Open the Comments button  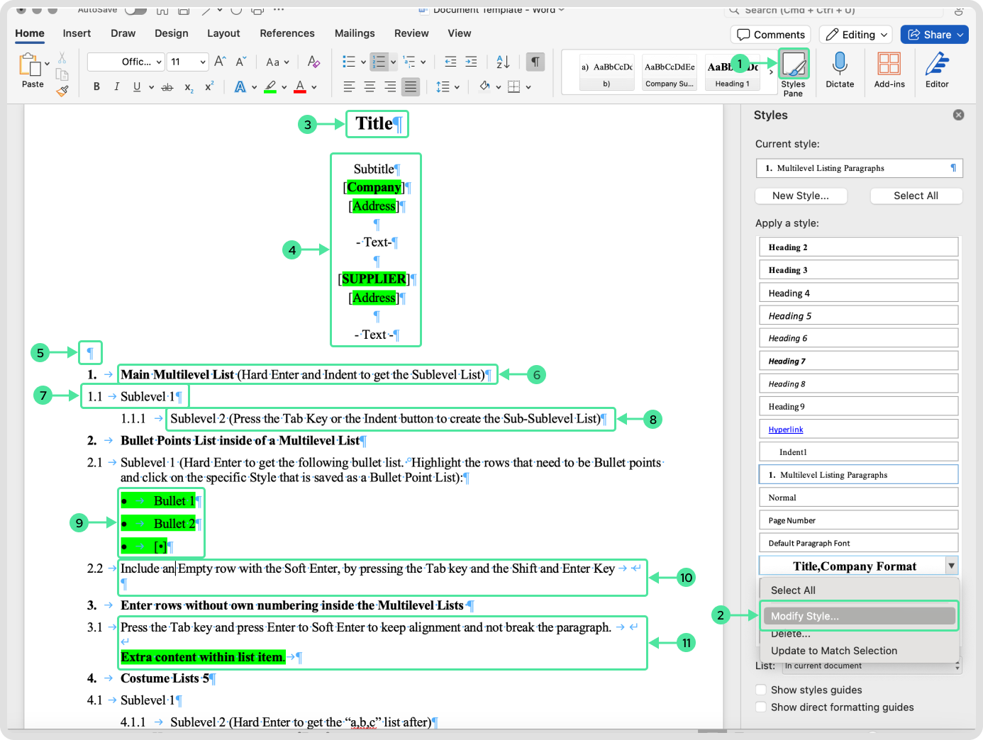coord(771,35)
